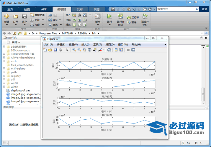Click the new figure icon in Figure toolbar

tap(45, 50)
